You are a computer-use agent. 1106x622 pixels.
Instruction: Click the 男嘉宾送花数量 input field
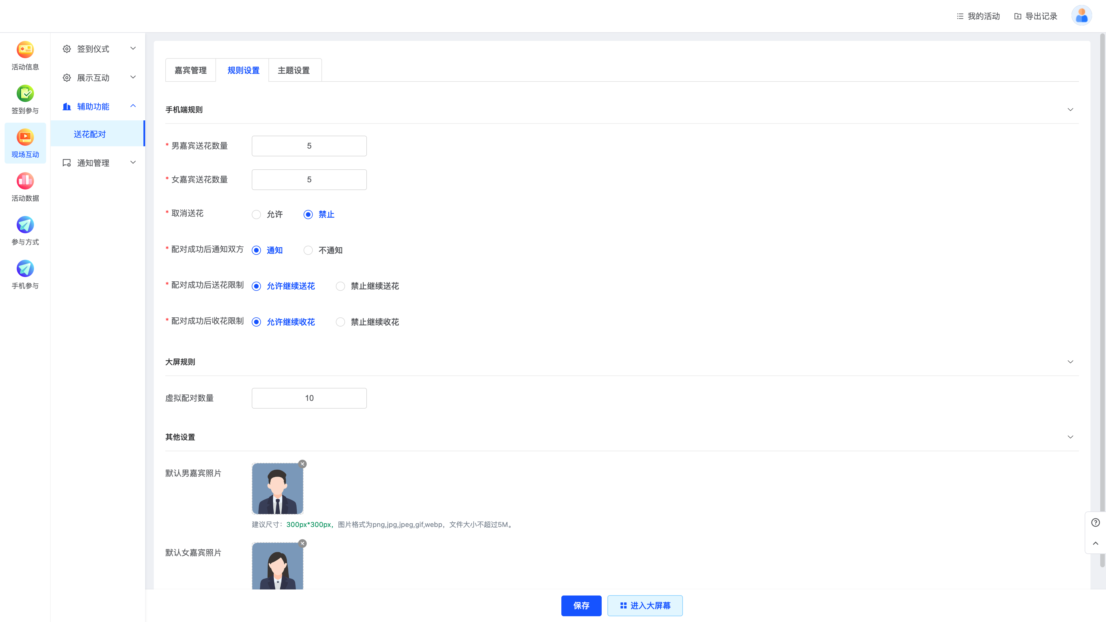point(309,146)
